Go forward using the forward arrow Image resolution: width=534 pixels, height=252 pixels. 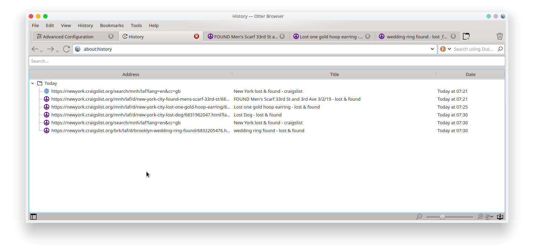tap(50, 49)
